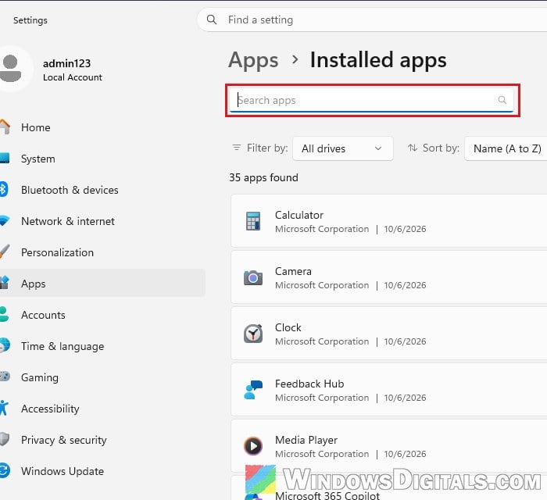Select the Feedback Hub entry text
547x500 pixels.
(309, 384)
